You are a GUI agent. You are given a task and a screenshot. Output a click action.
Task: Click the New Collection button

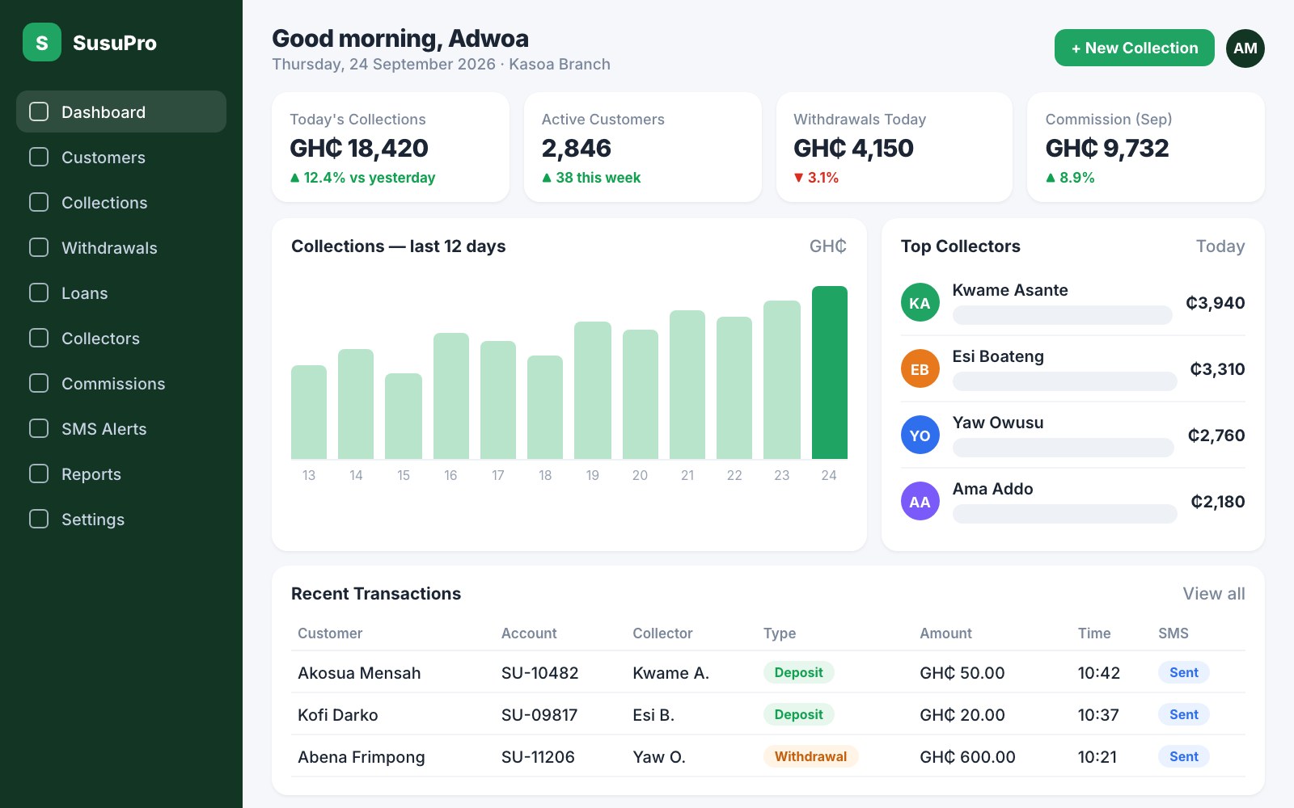tap(1135, 48)
